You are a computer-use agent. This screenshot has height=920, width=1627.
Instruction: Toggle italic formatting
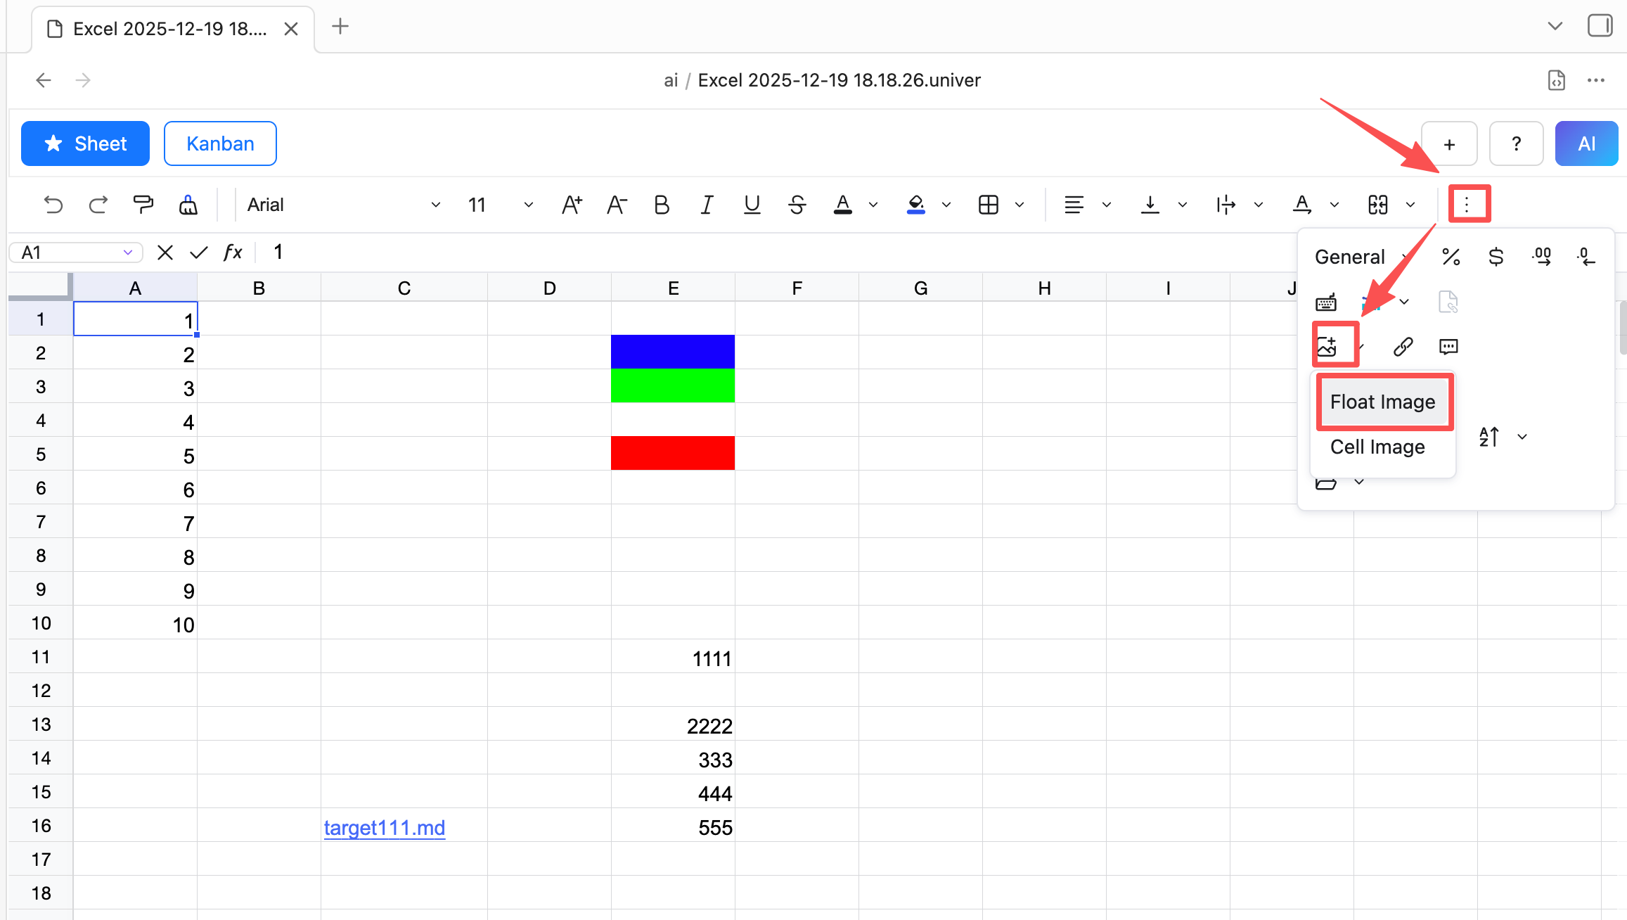(707, 205)
